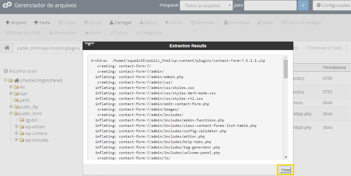Open the Editor de códigos

pos(301,23)
